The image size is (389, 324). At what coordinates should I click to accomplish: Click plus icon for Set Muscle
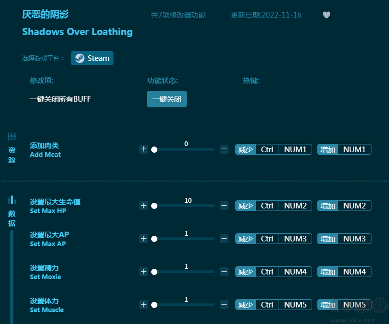[143, 304]
